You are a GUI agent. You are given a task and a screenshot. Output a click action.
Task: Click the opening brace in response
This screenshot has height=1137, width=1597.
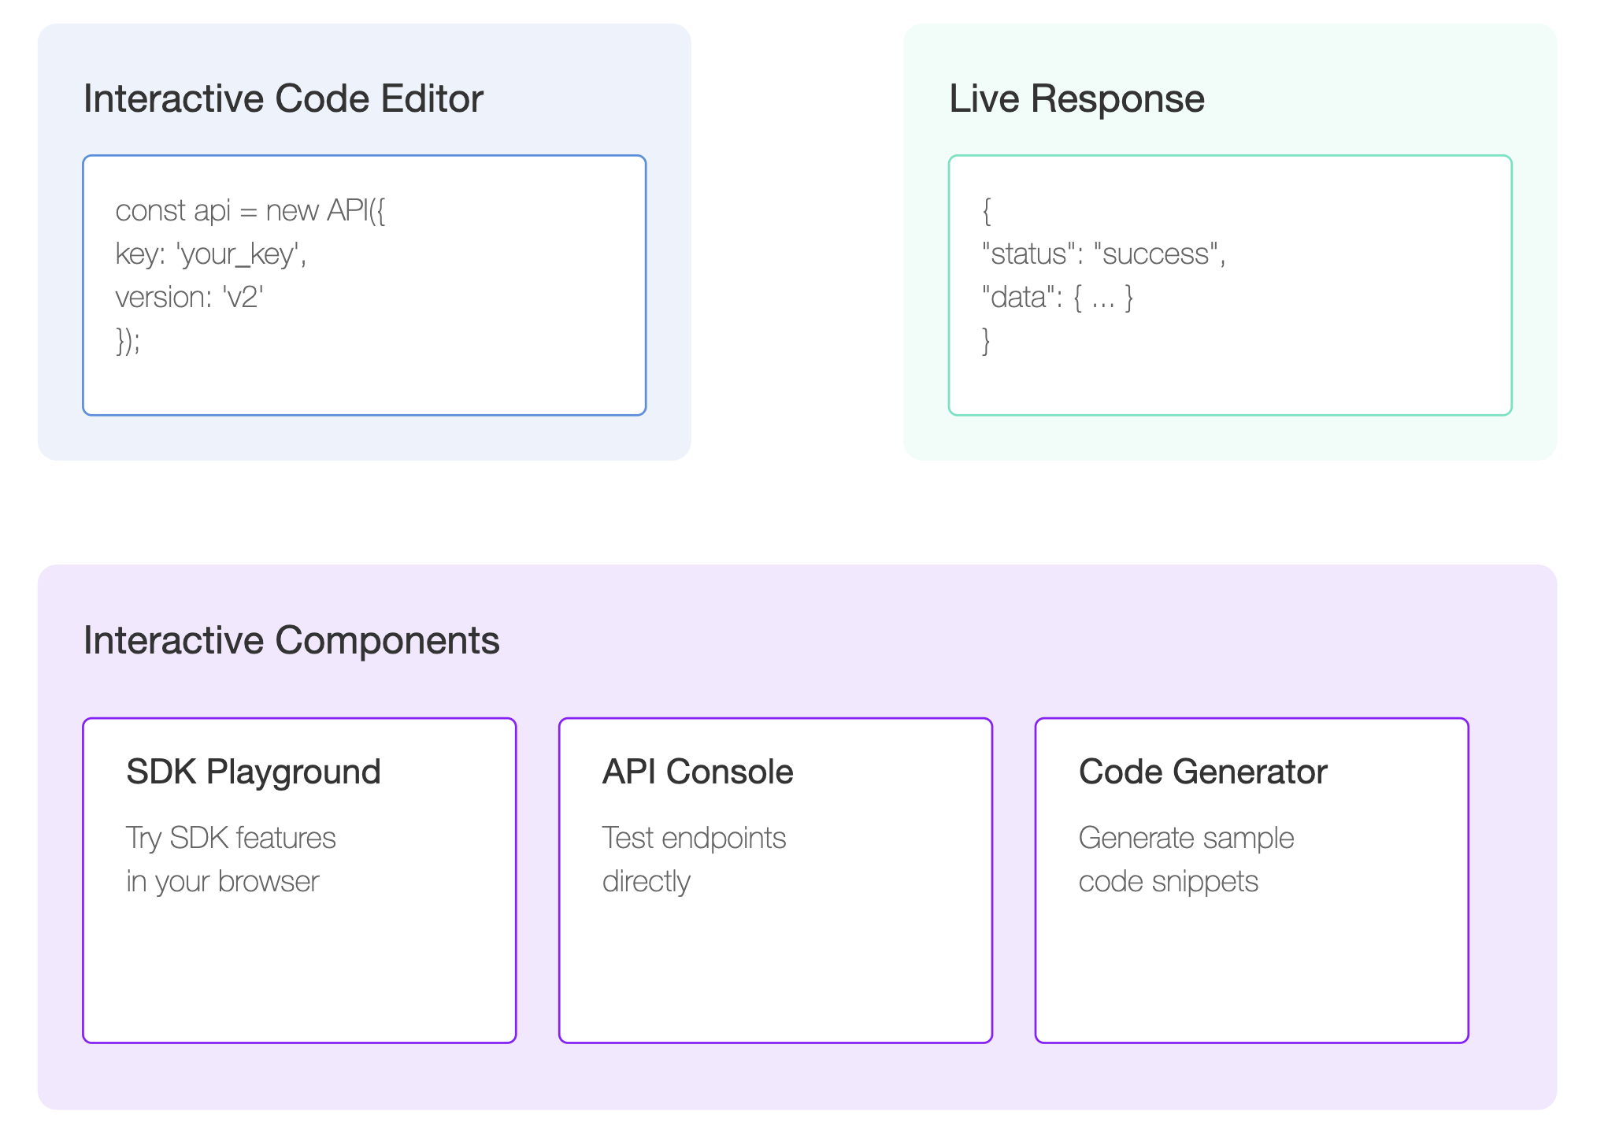[x=987, y=211]
